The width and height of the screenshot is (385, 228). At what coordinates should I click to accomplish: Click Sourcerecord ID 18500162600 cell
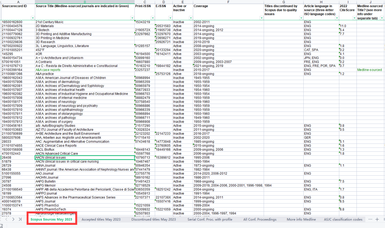click(x=18, y=22)
